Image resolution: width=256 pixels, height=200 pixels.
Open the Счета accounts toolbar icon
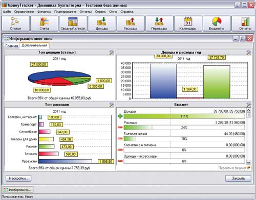[x=45, y=23]
